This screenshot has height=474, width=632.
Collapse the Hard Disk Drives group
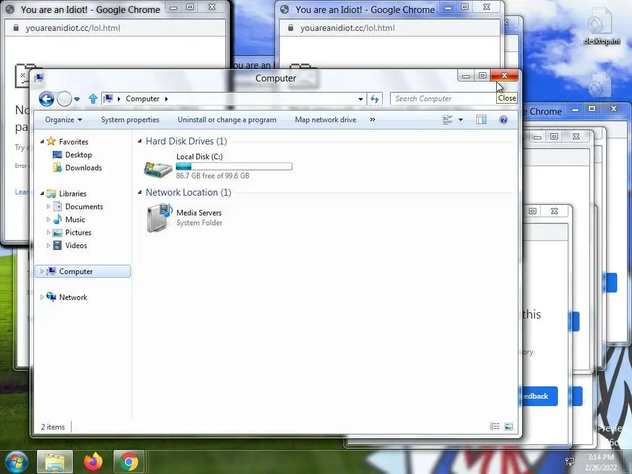click(x=140, y=141)
